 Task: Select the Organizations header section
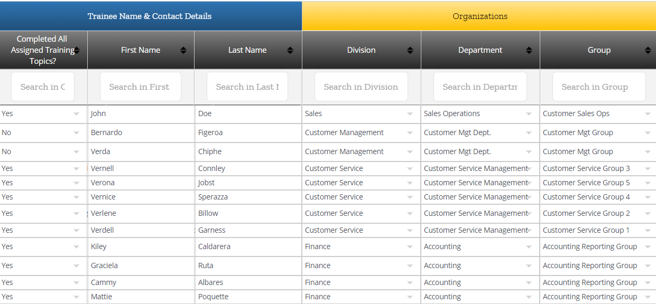click(x=479, y=16)
